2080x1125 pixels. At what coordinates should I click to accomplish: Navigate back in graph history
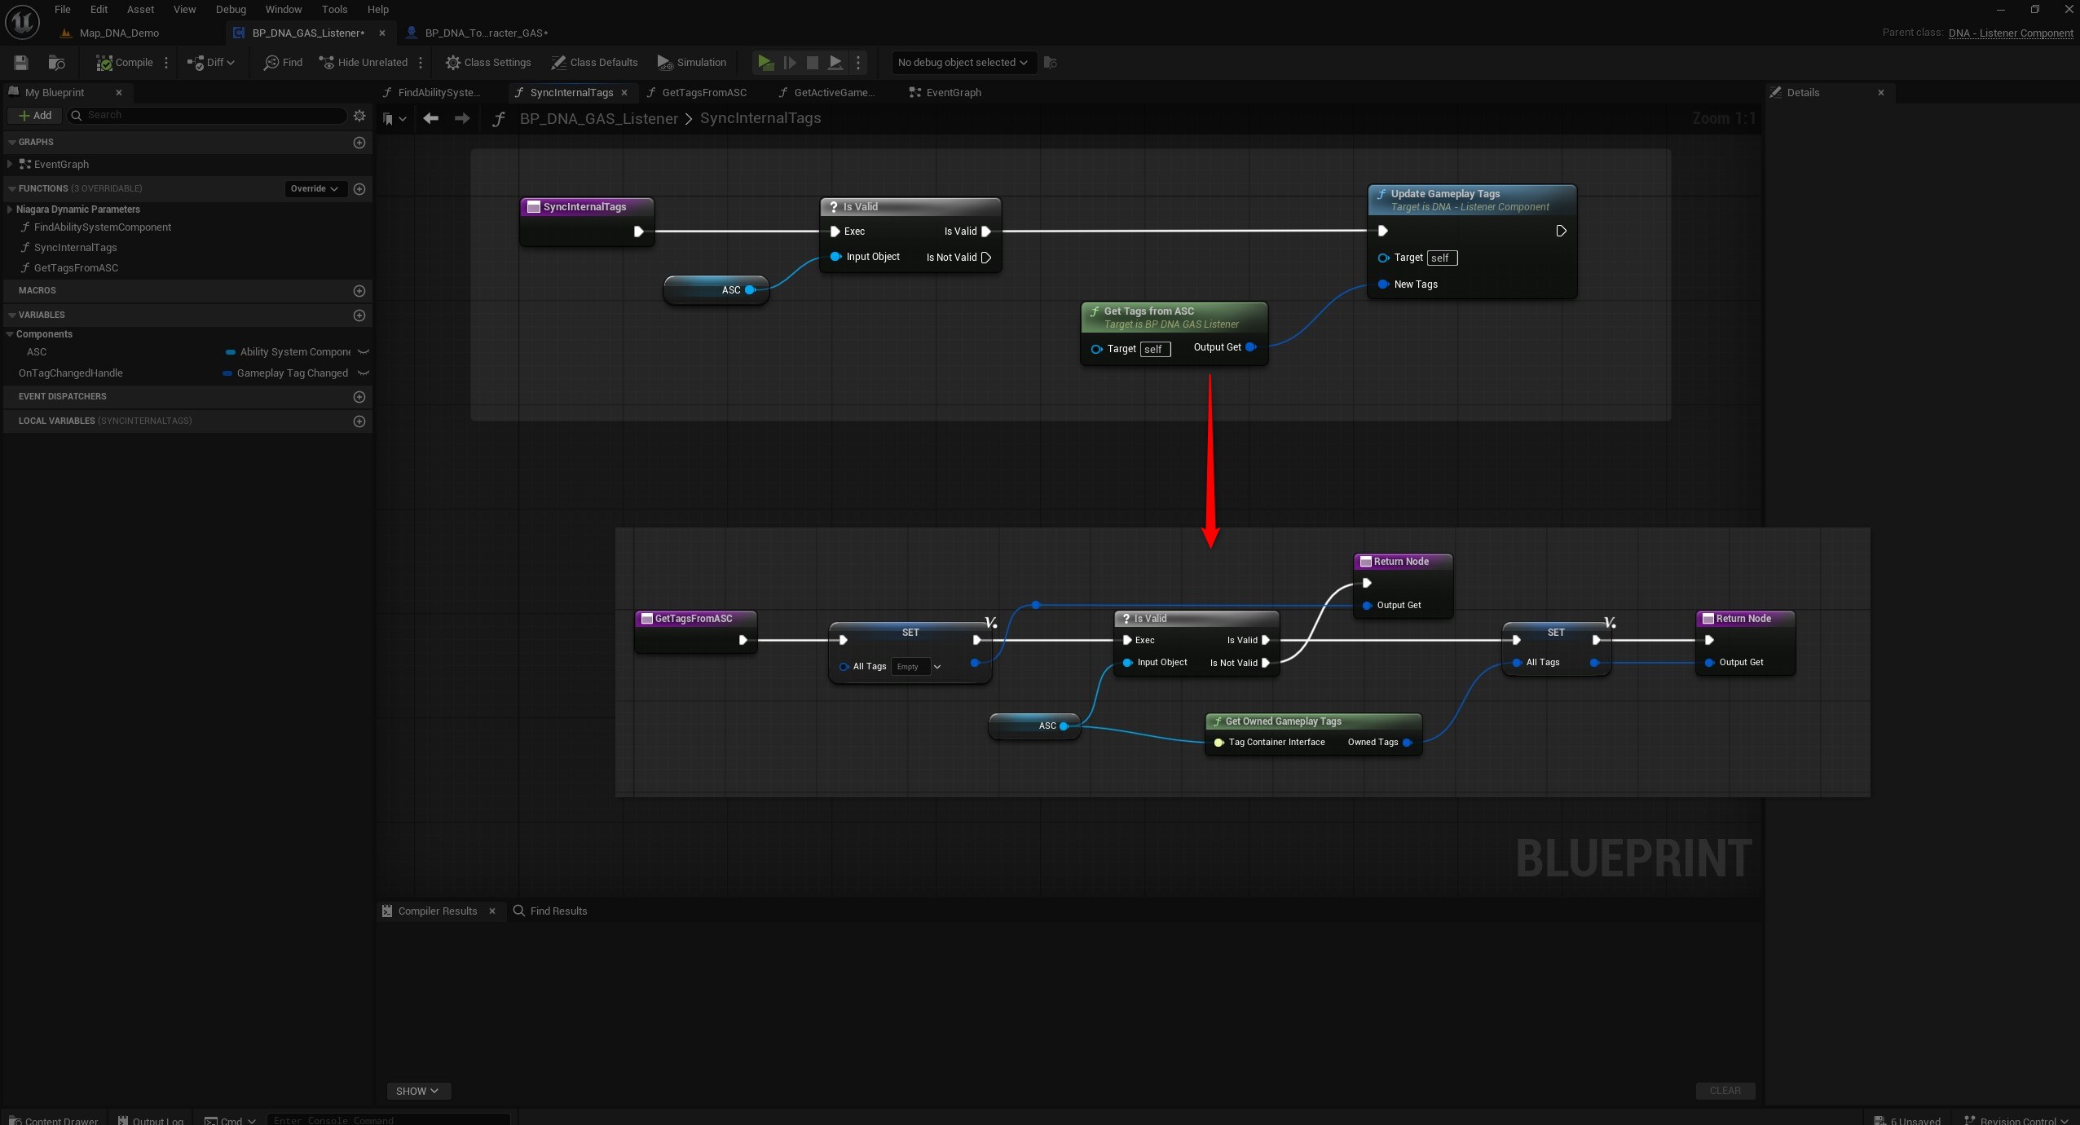coord(431,119)
